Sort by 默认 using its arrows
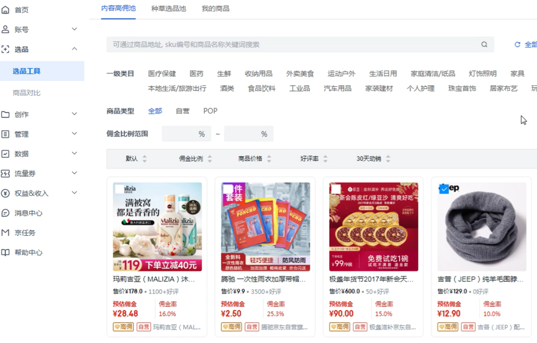 (145, 159)
